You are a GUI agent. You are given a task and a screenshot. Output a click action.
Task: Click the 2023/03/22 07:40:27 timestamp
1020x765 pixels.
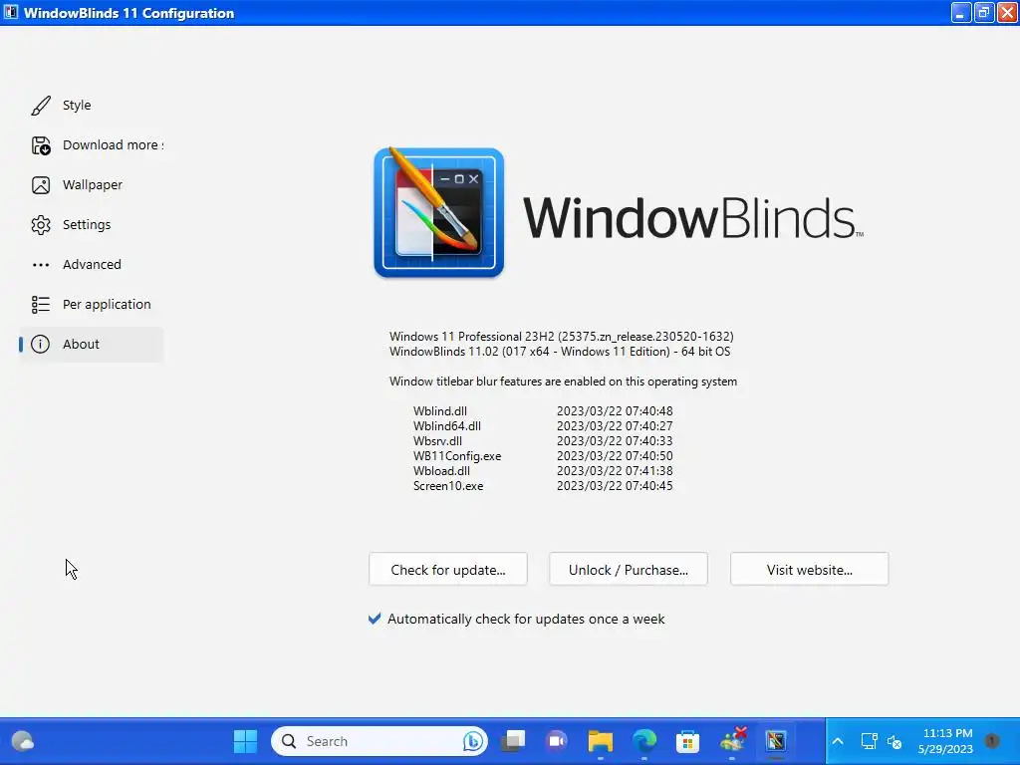click(x=615, y=426)
